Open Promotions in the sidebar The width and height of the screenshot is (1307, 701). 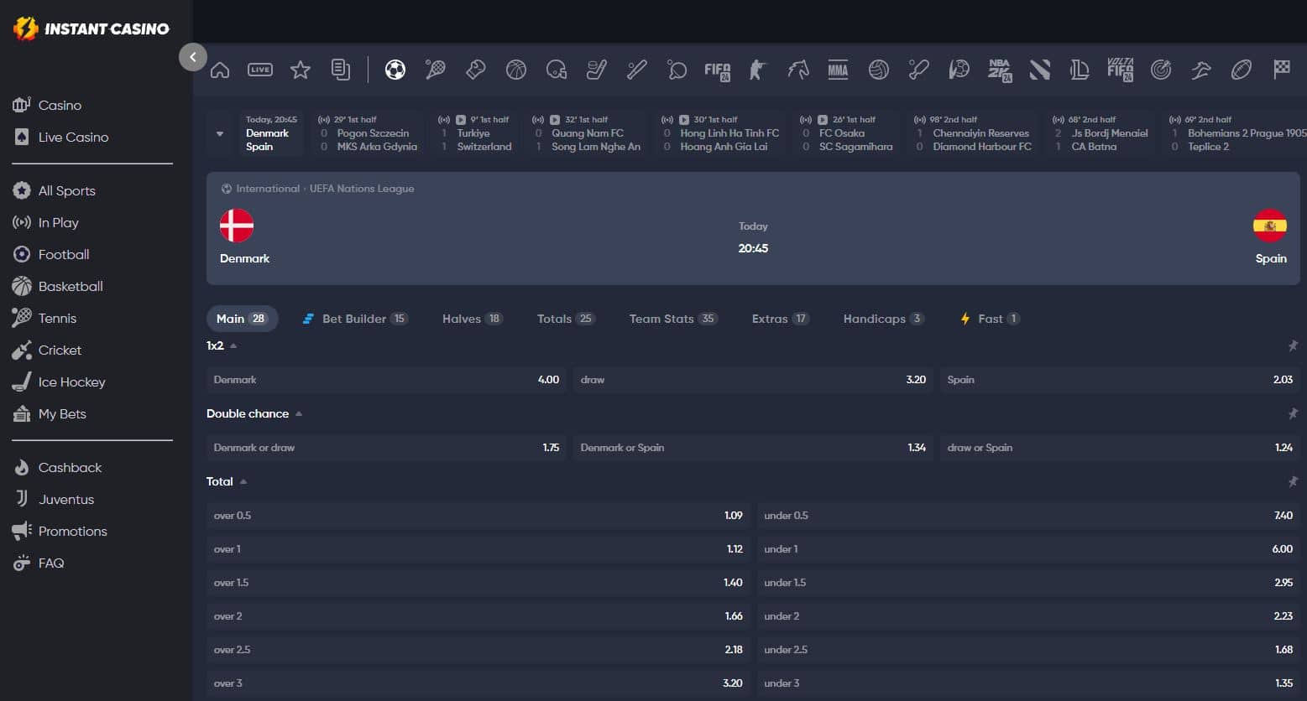tap(60, 531)
